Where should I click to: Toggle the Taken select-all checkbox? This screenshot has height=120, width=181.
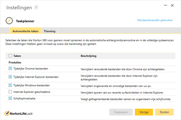(10, 56)
